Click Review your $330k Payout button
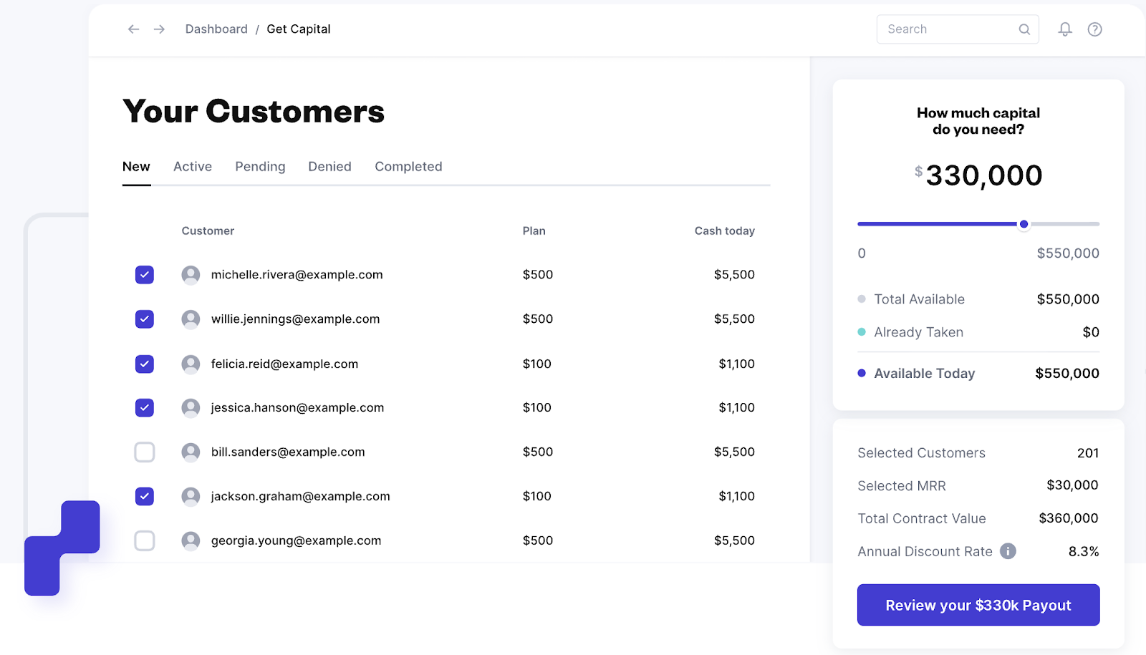The height and width of the screenshot is (655, 1146). coord(978,605)
